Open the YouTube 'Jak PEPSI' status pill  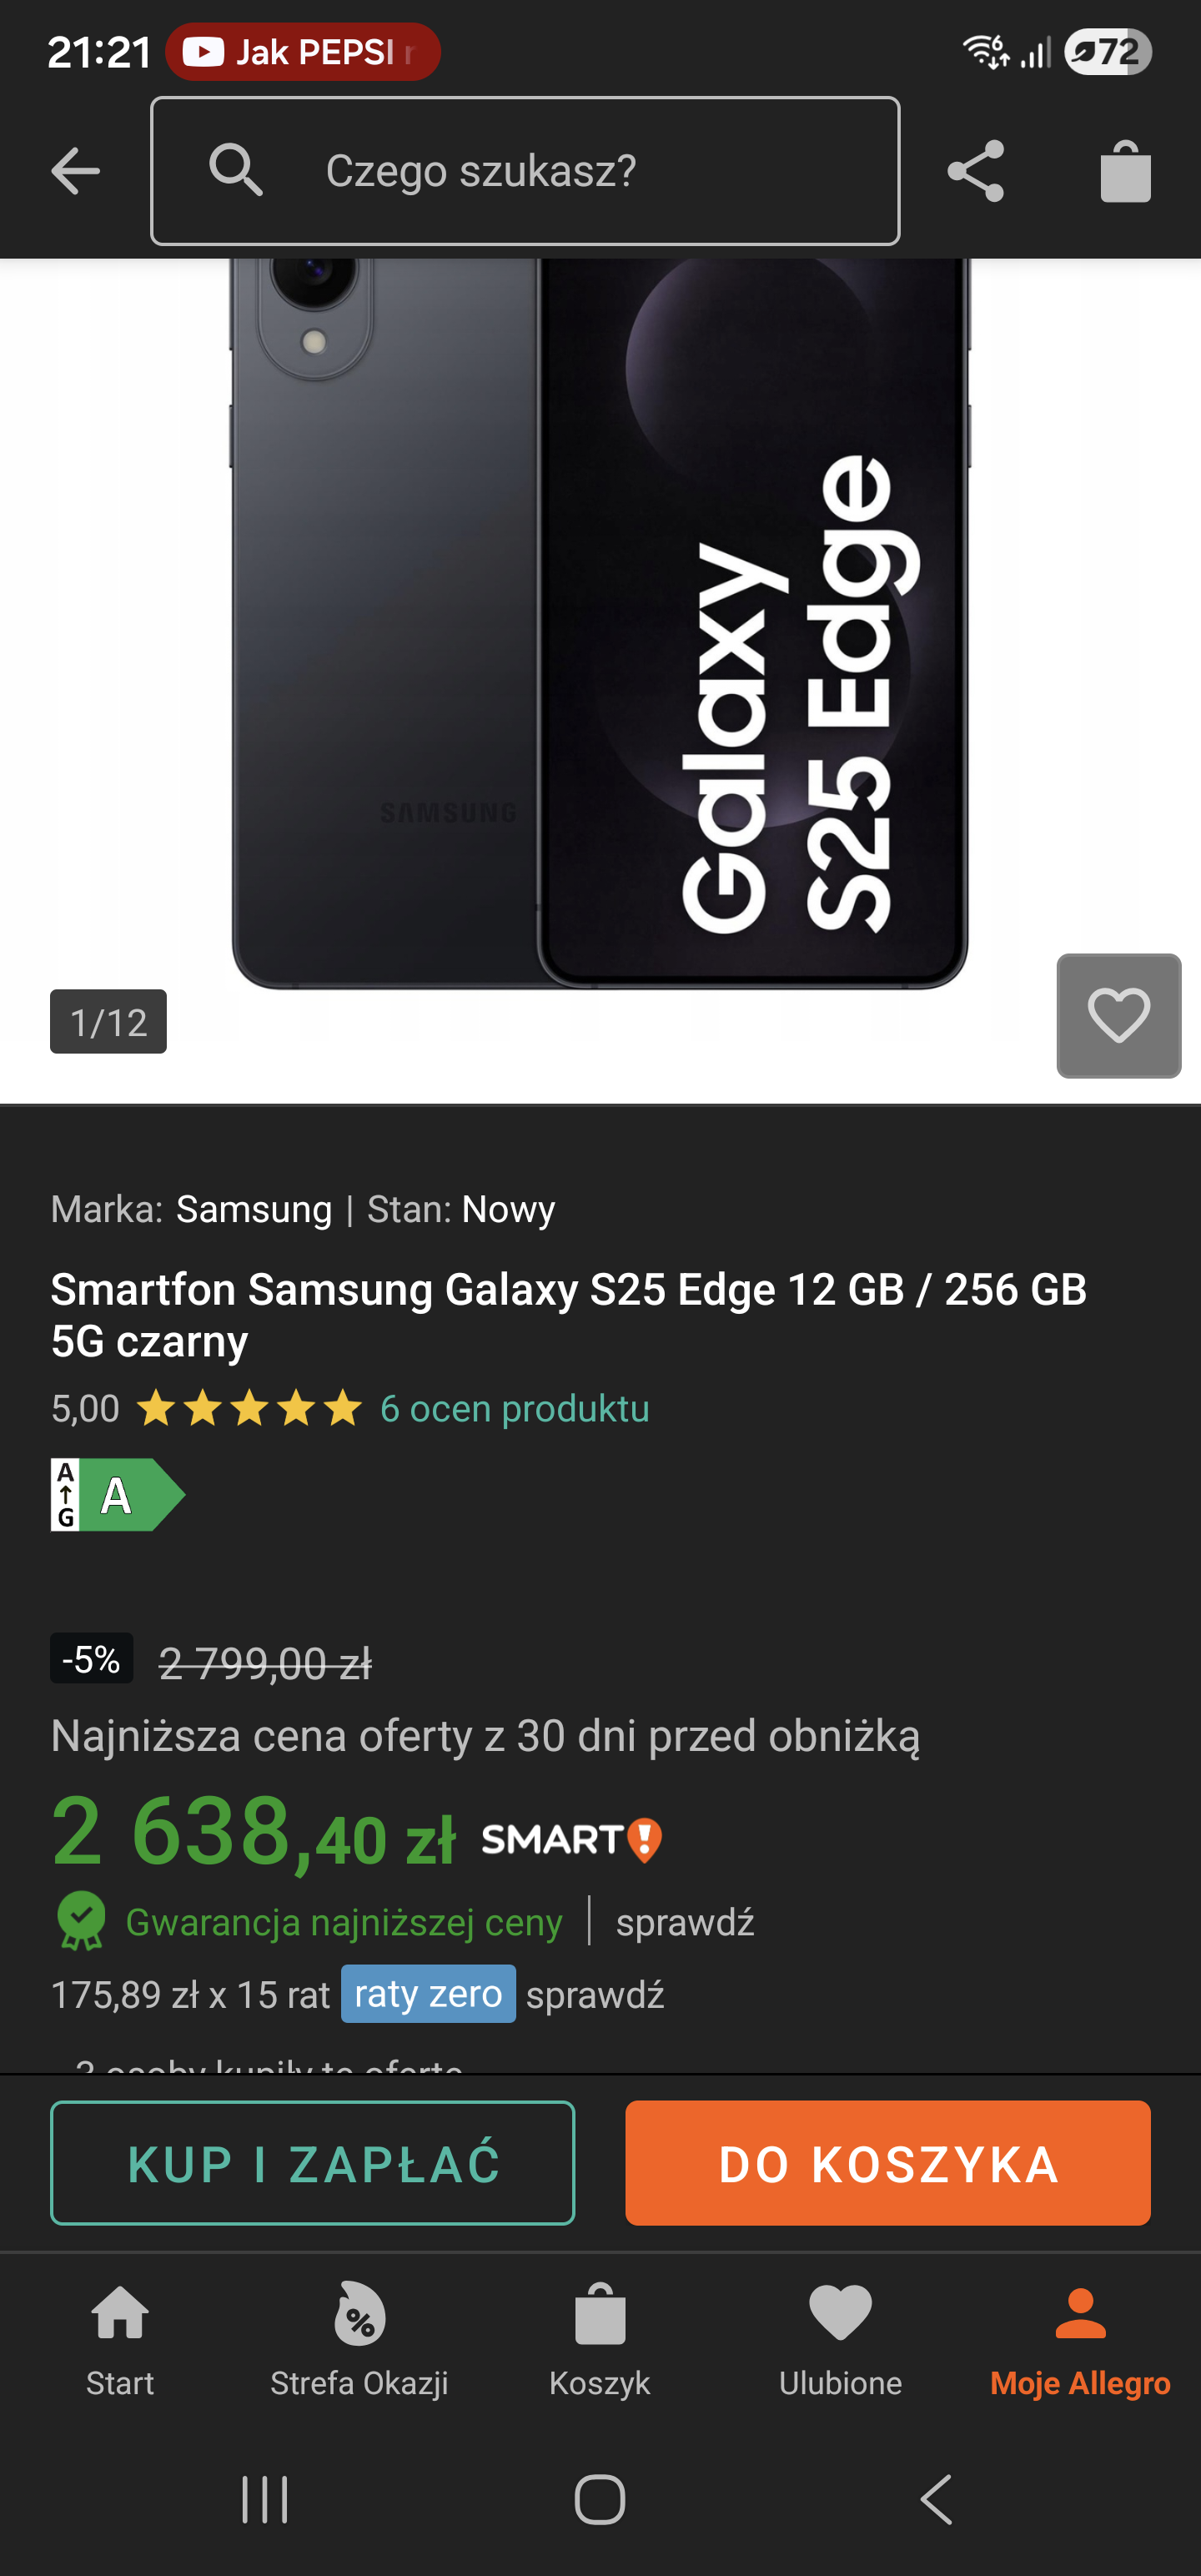(303, 52)
